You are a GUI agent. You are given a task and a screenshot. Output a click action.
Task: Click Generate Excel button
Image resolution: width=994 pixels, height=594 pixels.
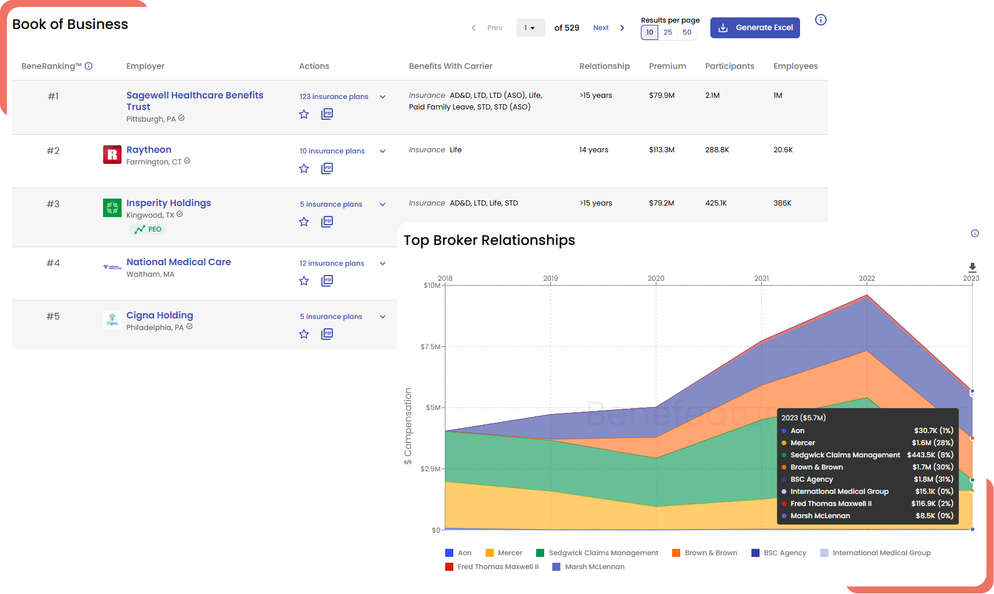pyautogui.click(x=755, y=28)
